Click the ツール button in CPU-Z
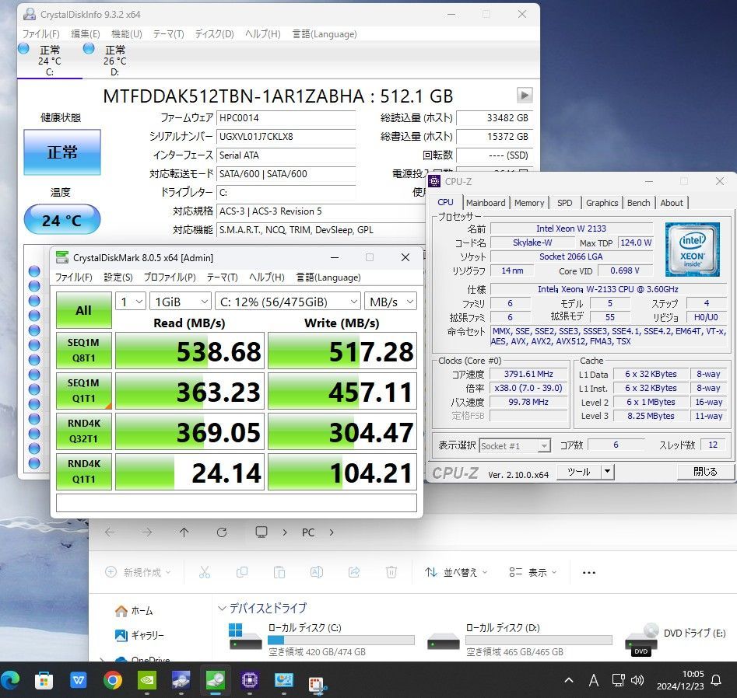Image resolution: width=737 pixels, height=698 pixels. [x=578, y=471]
